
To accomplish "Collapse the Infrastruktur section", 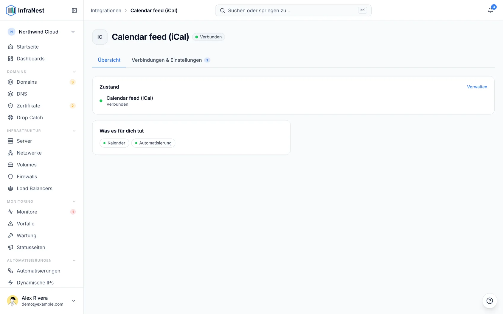I will click(x=74, y=131).
